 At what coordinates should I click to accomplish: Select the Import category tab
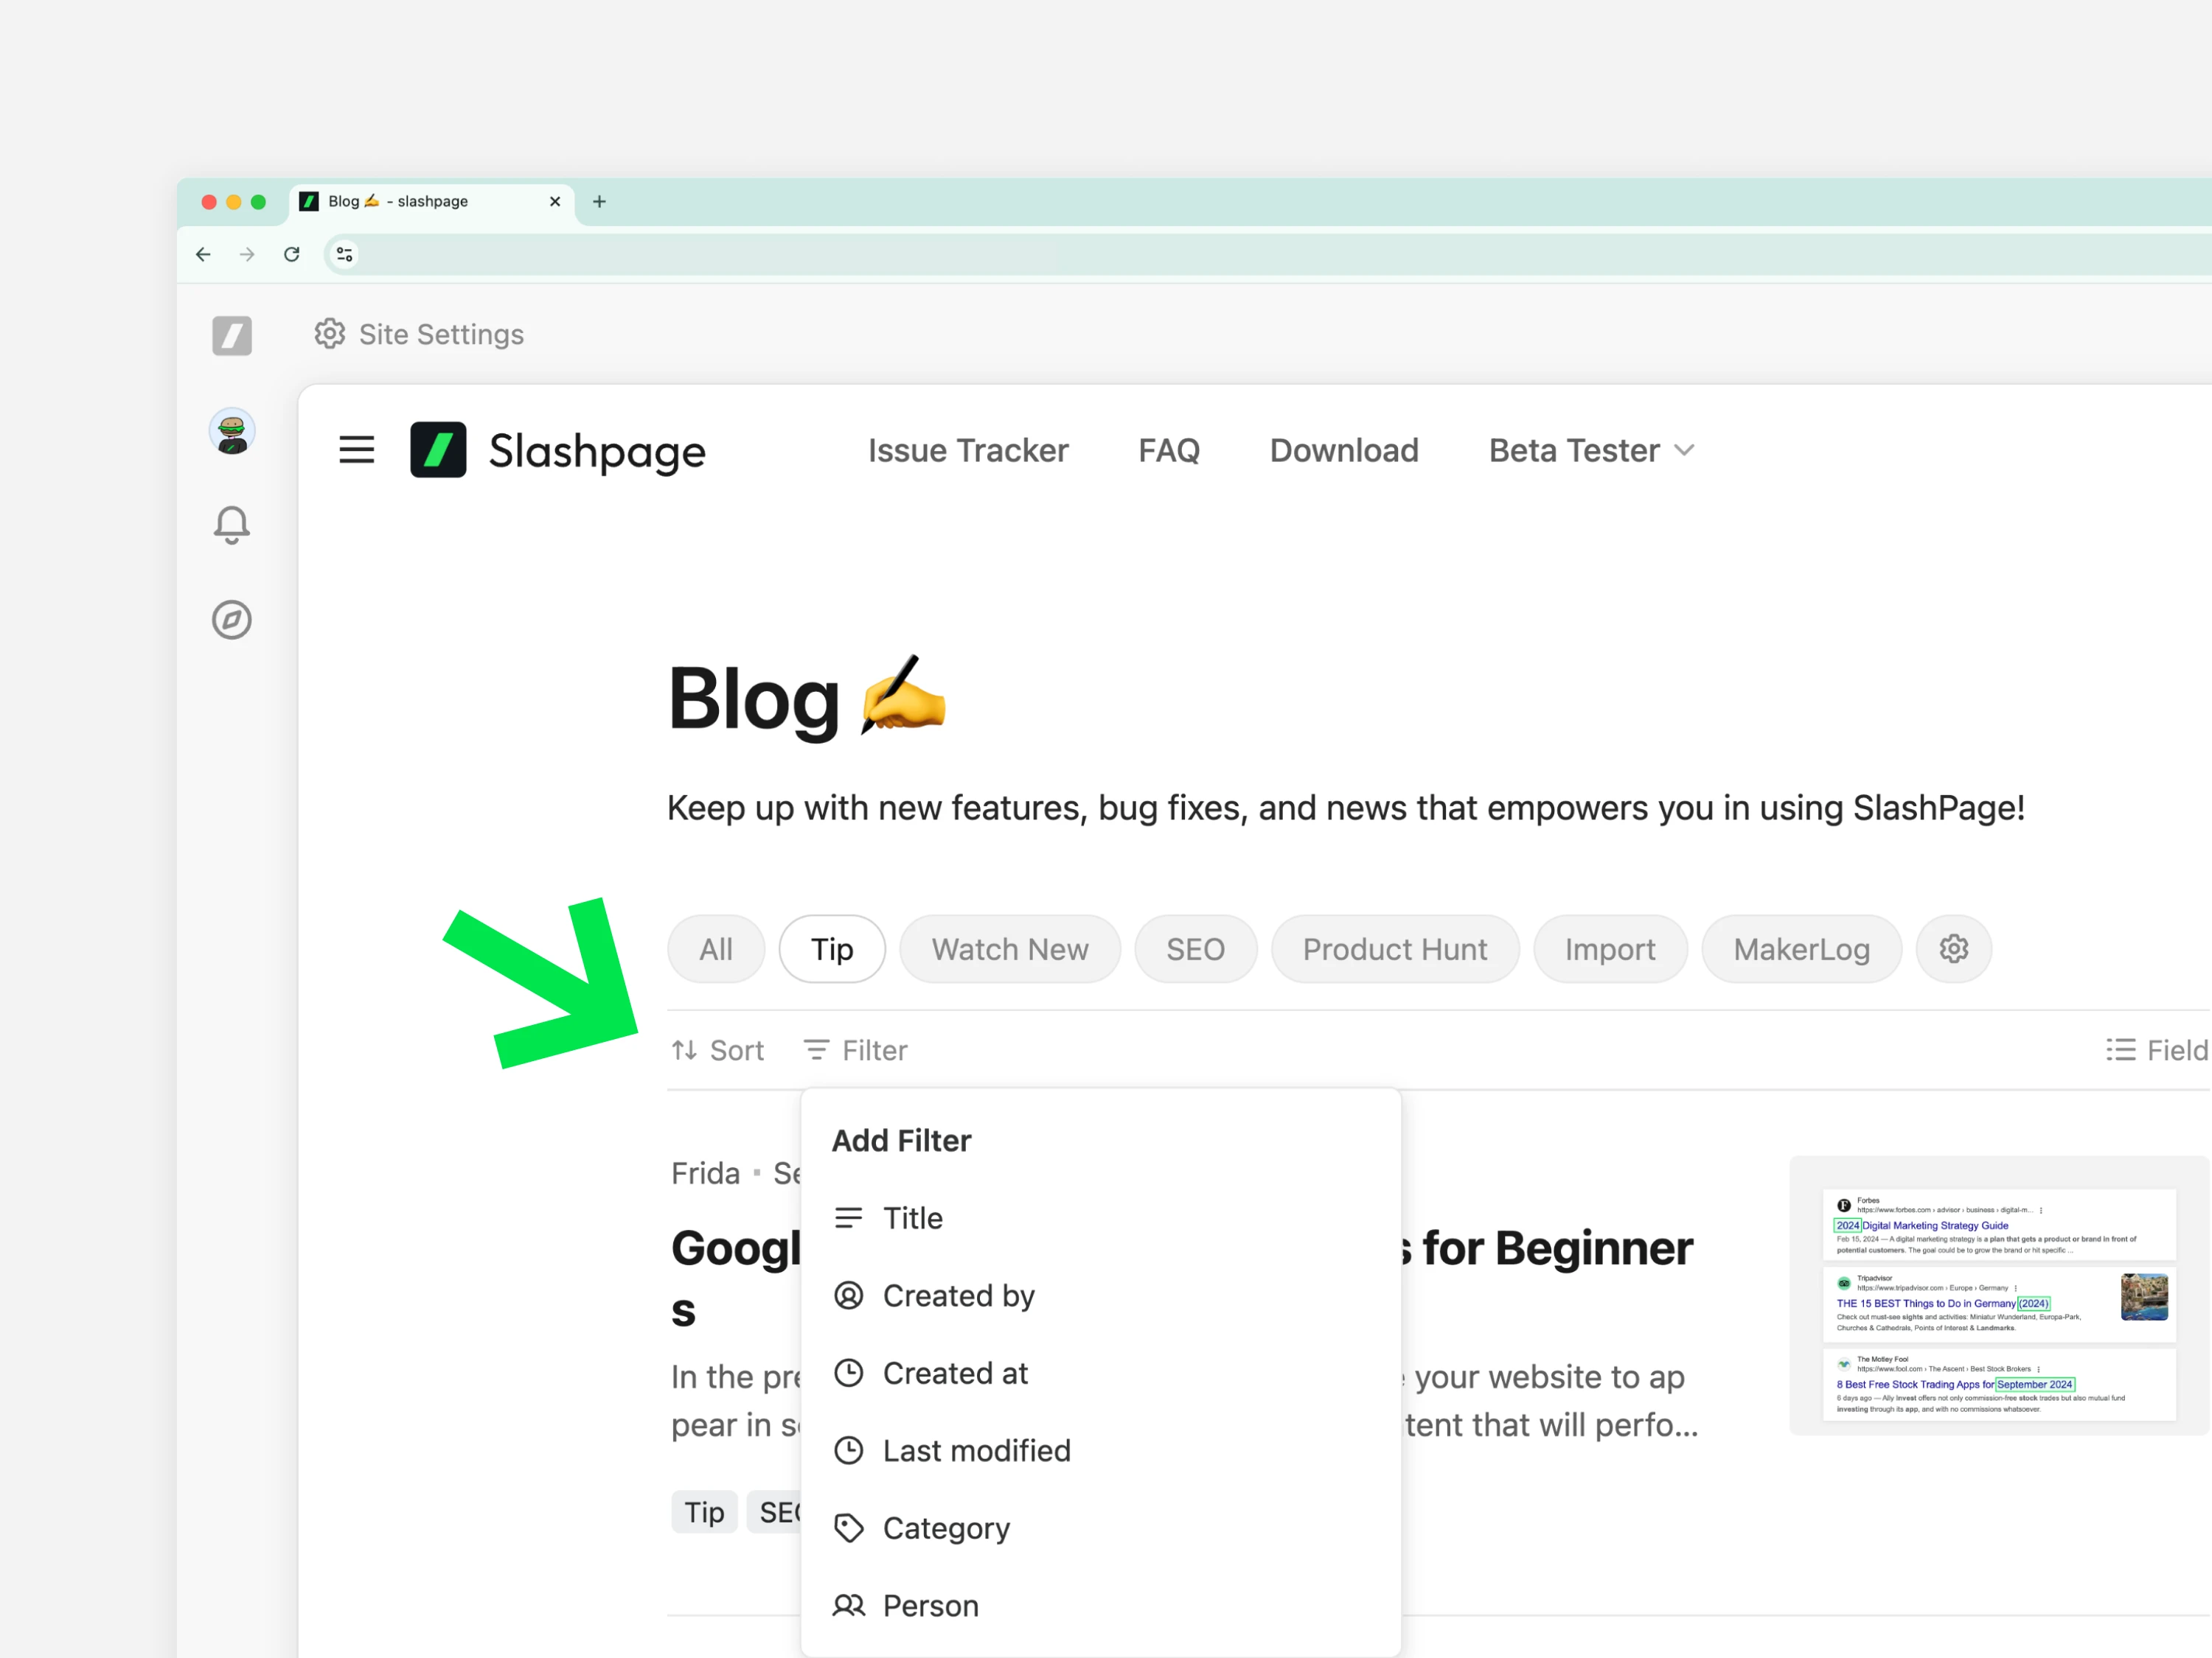1610,948
